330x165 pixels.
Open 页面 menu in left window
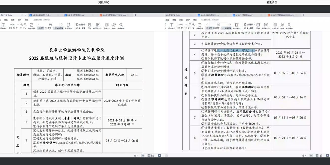click(x=13, y=20)
